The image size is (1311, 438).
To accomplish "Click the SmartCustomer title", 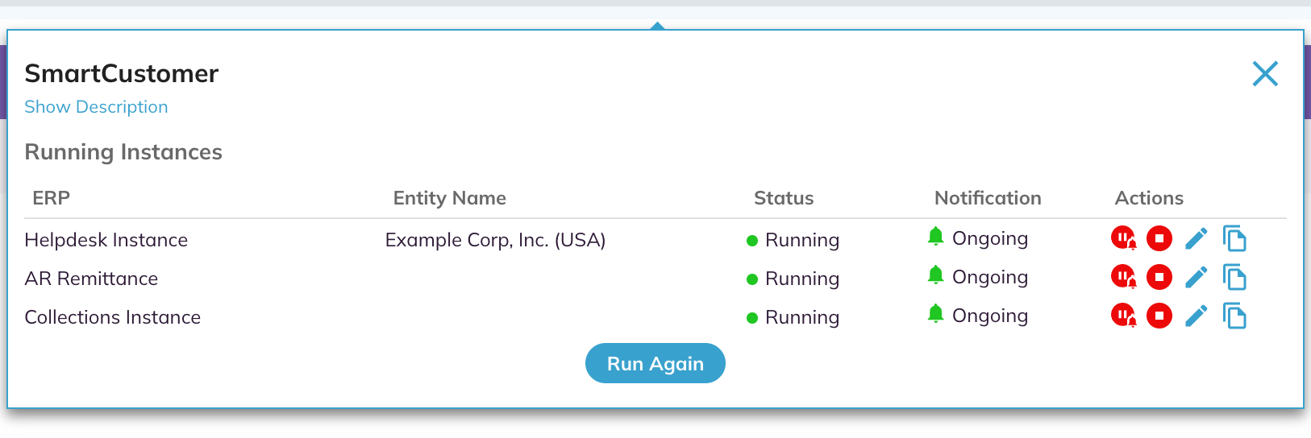I will [x=122, y=73].
